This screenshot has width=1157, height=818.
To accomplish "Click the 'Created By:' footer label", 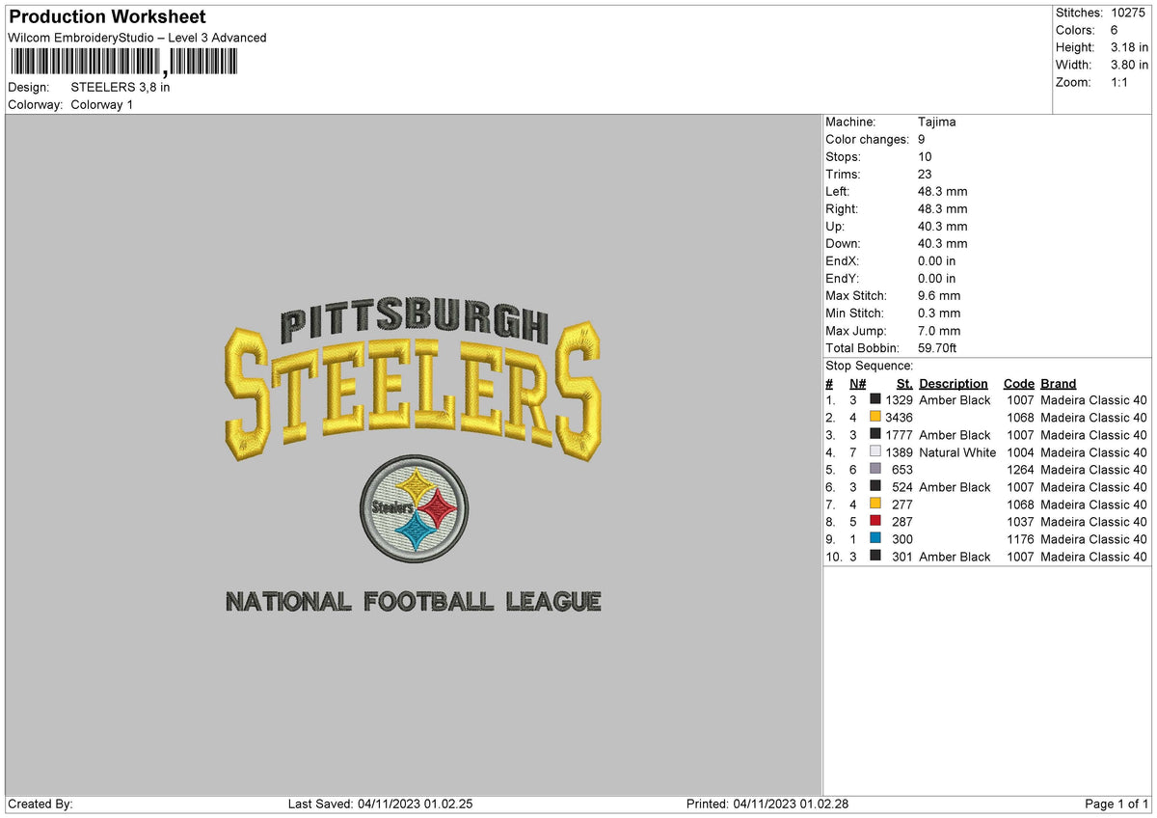I will (40, 804).
